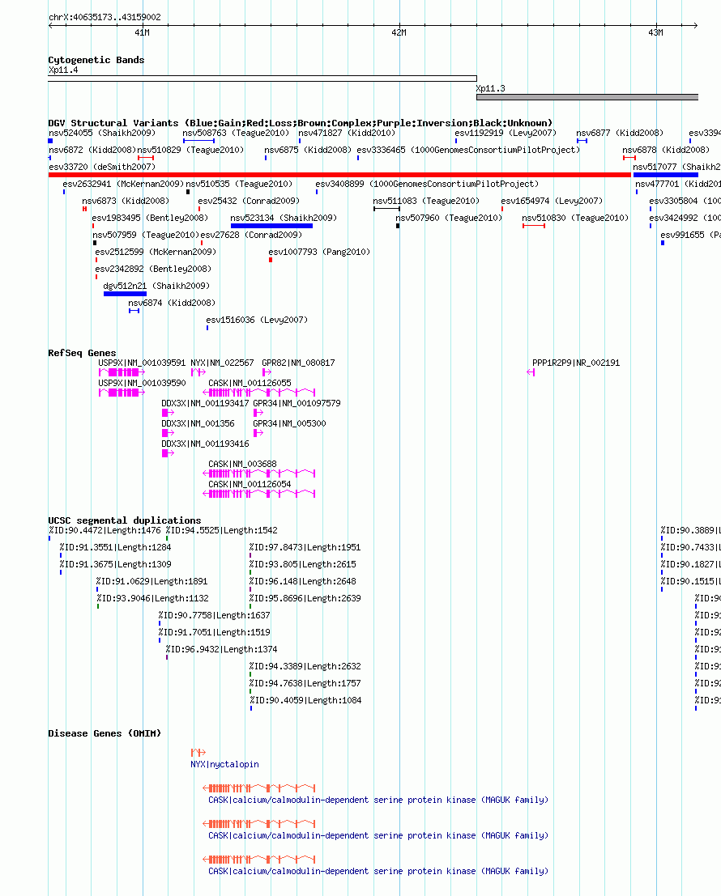Click the DGV Structural Variants track title

301,123
